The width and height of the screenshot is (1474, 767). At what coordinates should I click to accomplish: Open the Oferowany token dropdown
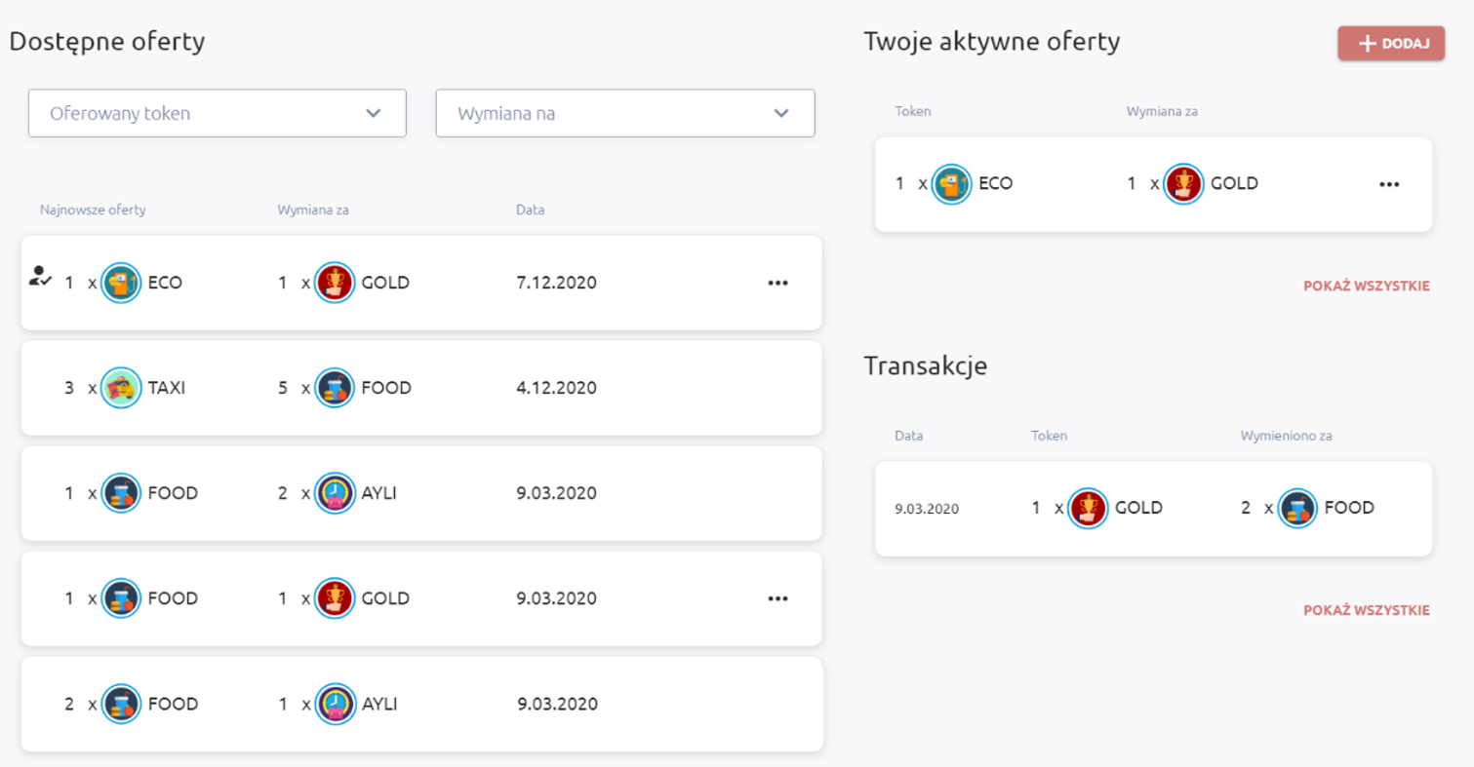point(217,113)
